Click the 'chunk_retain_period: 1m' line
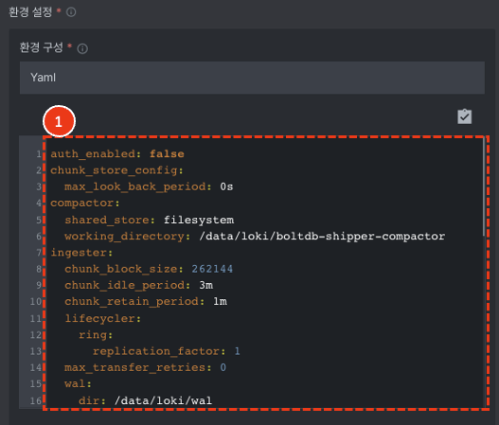This screenshot has width=499, height=425. pos(146,302)
